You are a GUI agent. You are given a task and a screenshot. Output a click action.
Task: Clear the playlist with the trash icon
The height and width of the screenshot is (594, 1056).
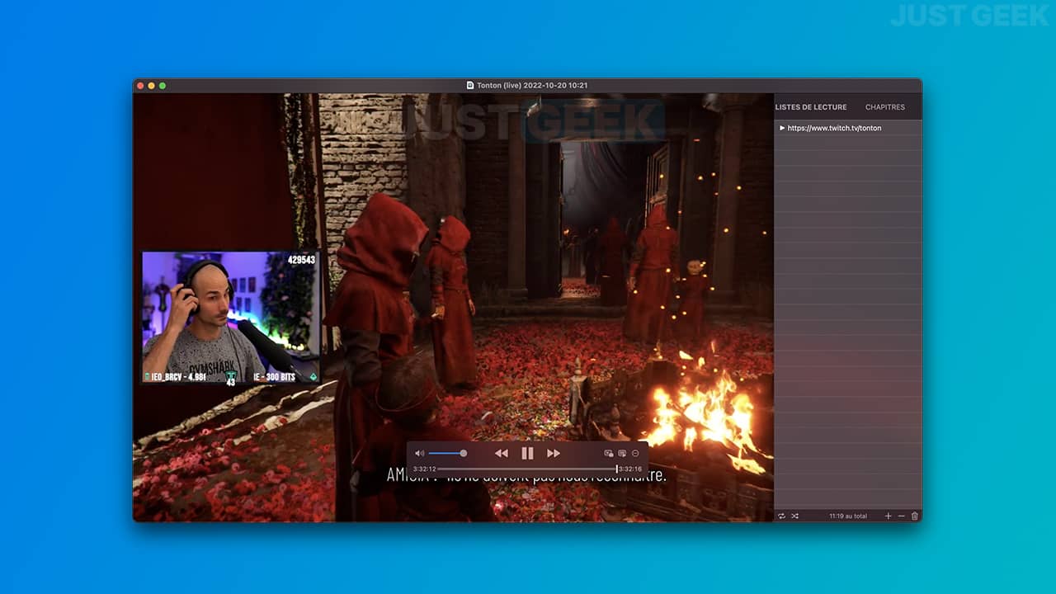914,516
